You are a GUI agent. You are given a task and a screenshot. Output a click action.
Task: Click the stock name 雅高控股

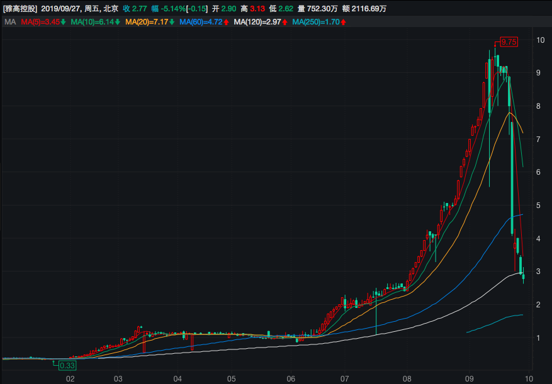click(20, 9)
